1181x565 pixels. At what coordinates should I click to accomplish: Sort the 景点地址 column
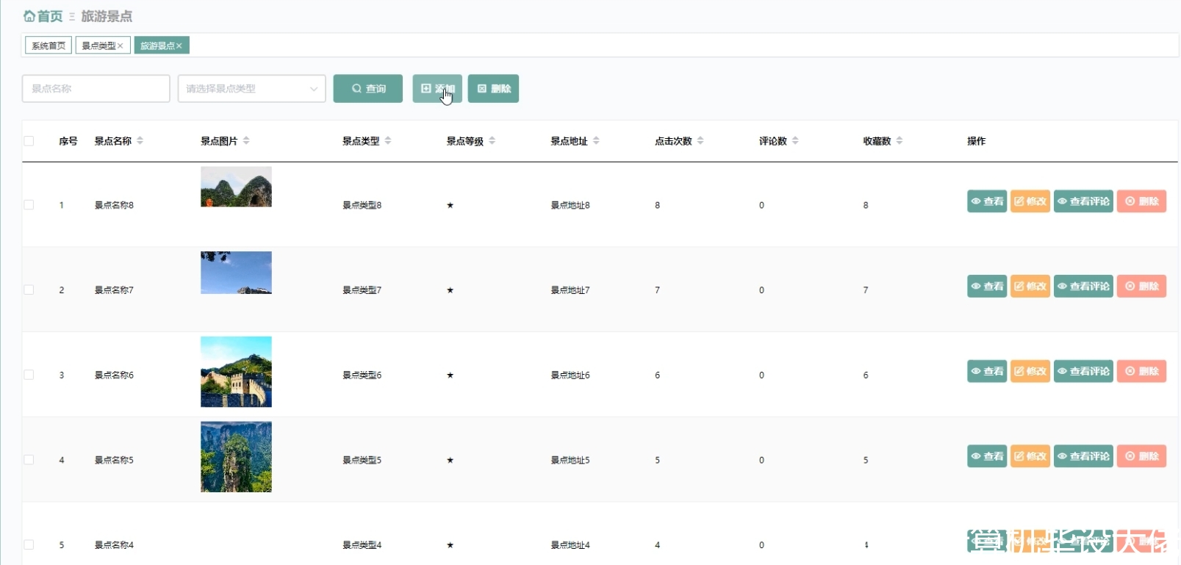(x=596, y=140)
